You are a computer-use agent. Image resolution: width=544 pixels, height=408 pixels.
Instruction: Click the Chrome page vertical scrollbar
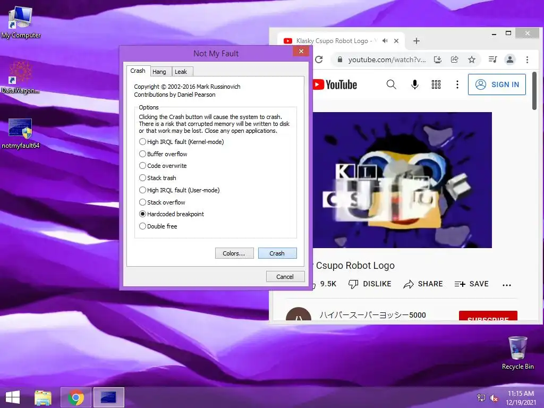[x=534, y=90]
